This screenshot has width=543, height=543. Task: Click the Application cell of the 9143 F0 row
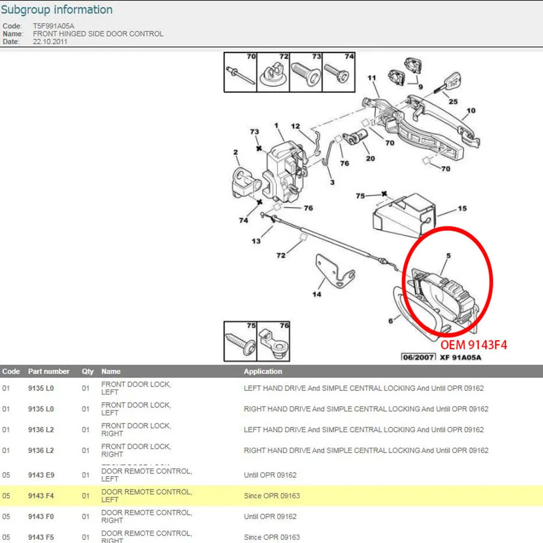tap(270, 517)
